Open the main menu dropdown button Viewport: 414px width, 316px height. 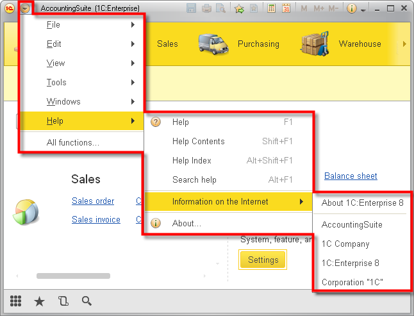tap(25, 9)
